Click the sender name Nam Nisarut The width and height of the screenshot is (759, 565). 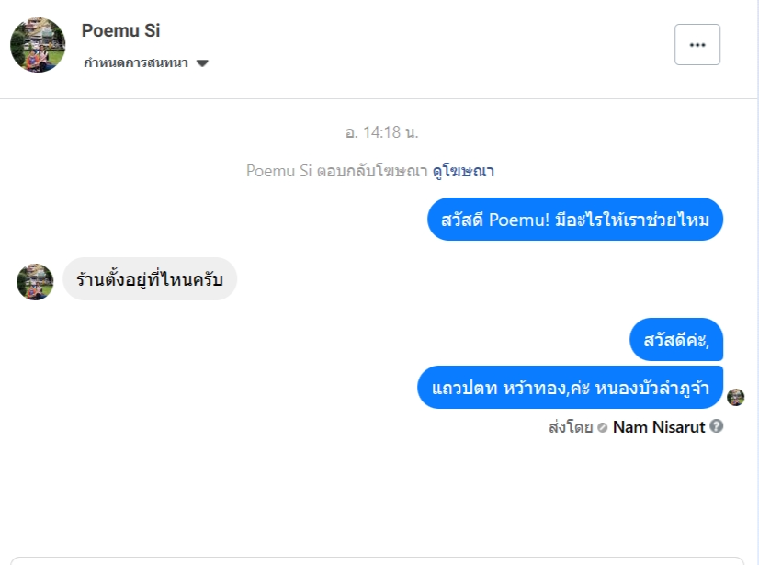click(658, 427)
